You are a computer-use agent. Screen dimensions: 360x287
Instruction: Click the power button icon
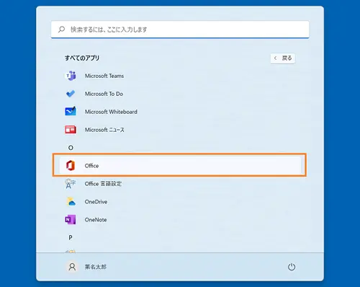[292, 267]
